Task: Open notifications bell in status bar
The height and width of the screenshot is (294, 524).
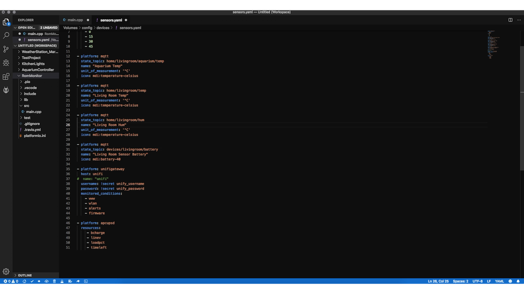Action: pos(518,281)
